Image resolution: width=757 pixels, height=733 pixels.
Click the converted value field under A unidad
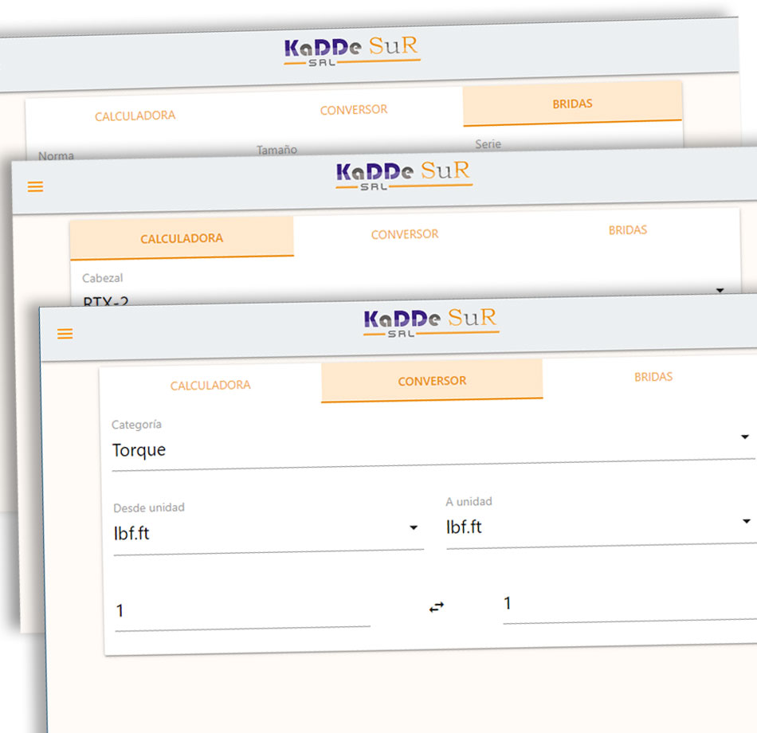click(630, 604)
